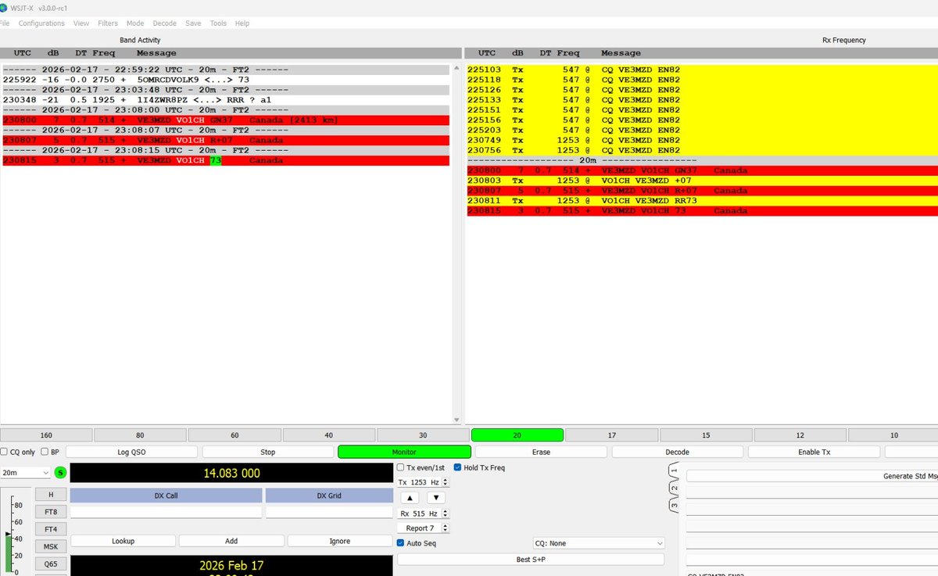Click the green S split indicator
Screen dimensions: 938x576
click(61, 473)
